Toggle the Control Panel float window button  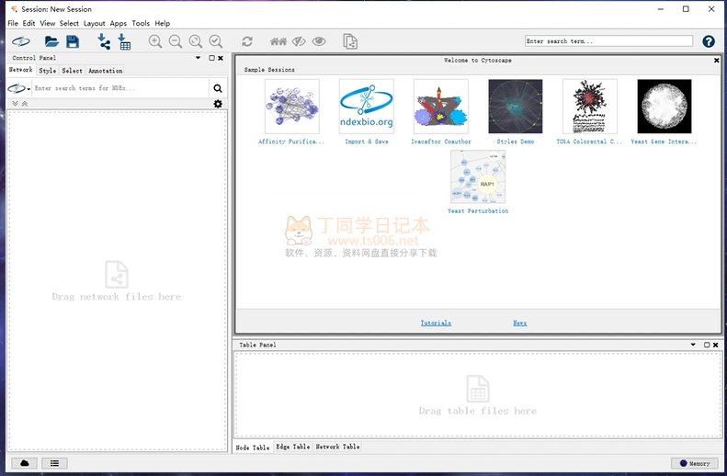(x=211, y=58)
